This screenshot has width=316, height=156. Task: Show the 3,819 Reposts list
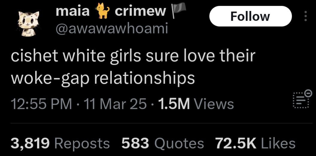(x=60, y=143)
